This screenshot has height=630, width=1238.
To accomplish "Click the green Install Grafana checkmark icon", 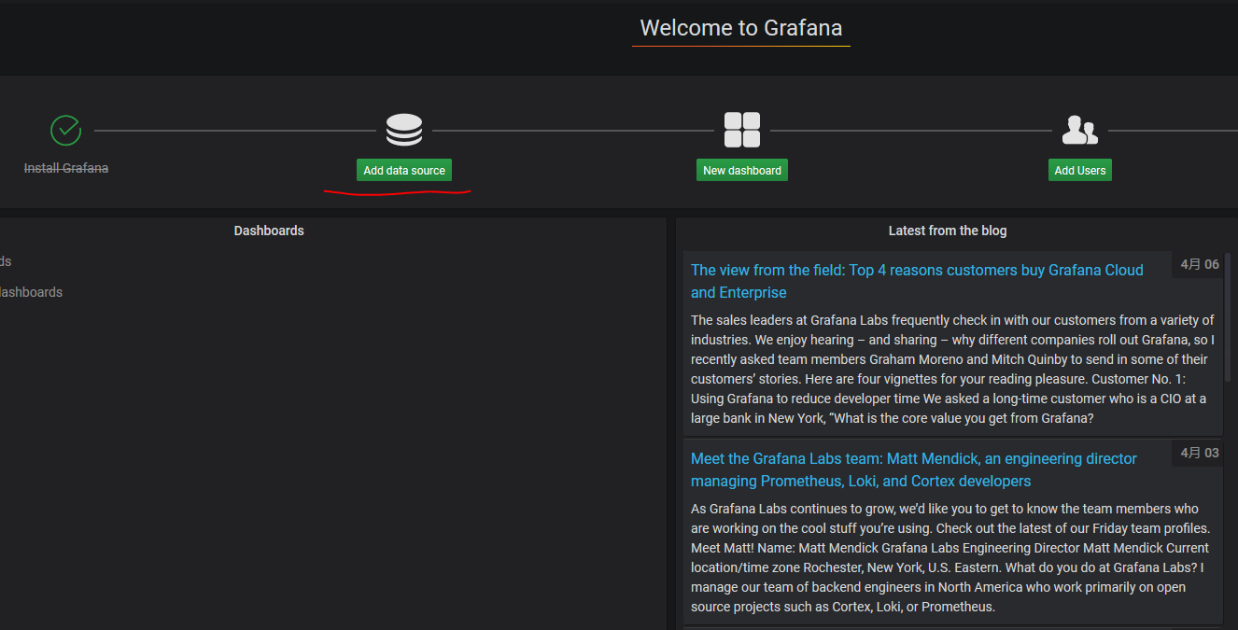I will 65,131.
